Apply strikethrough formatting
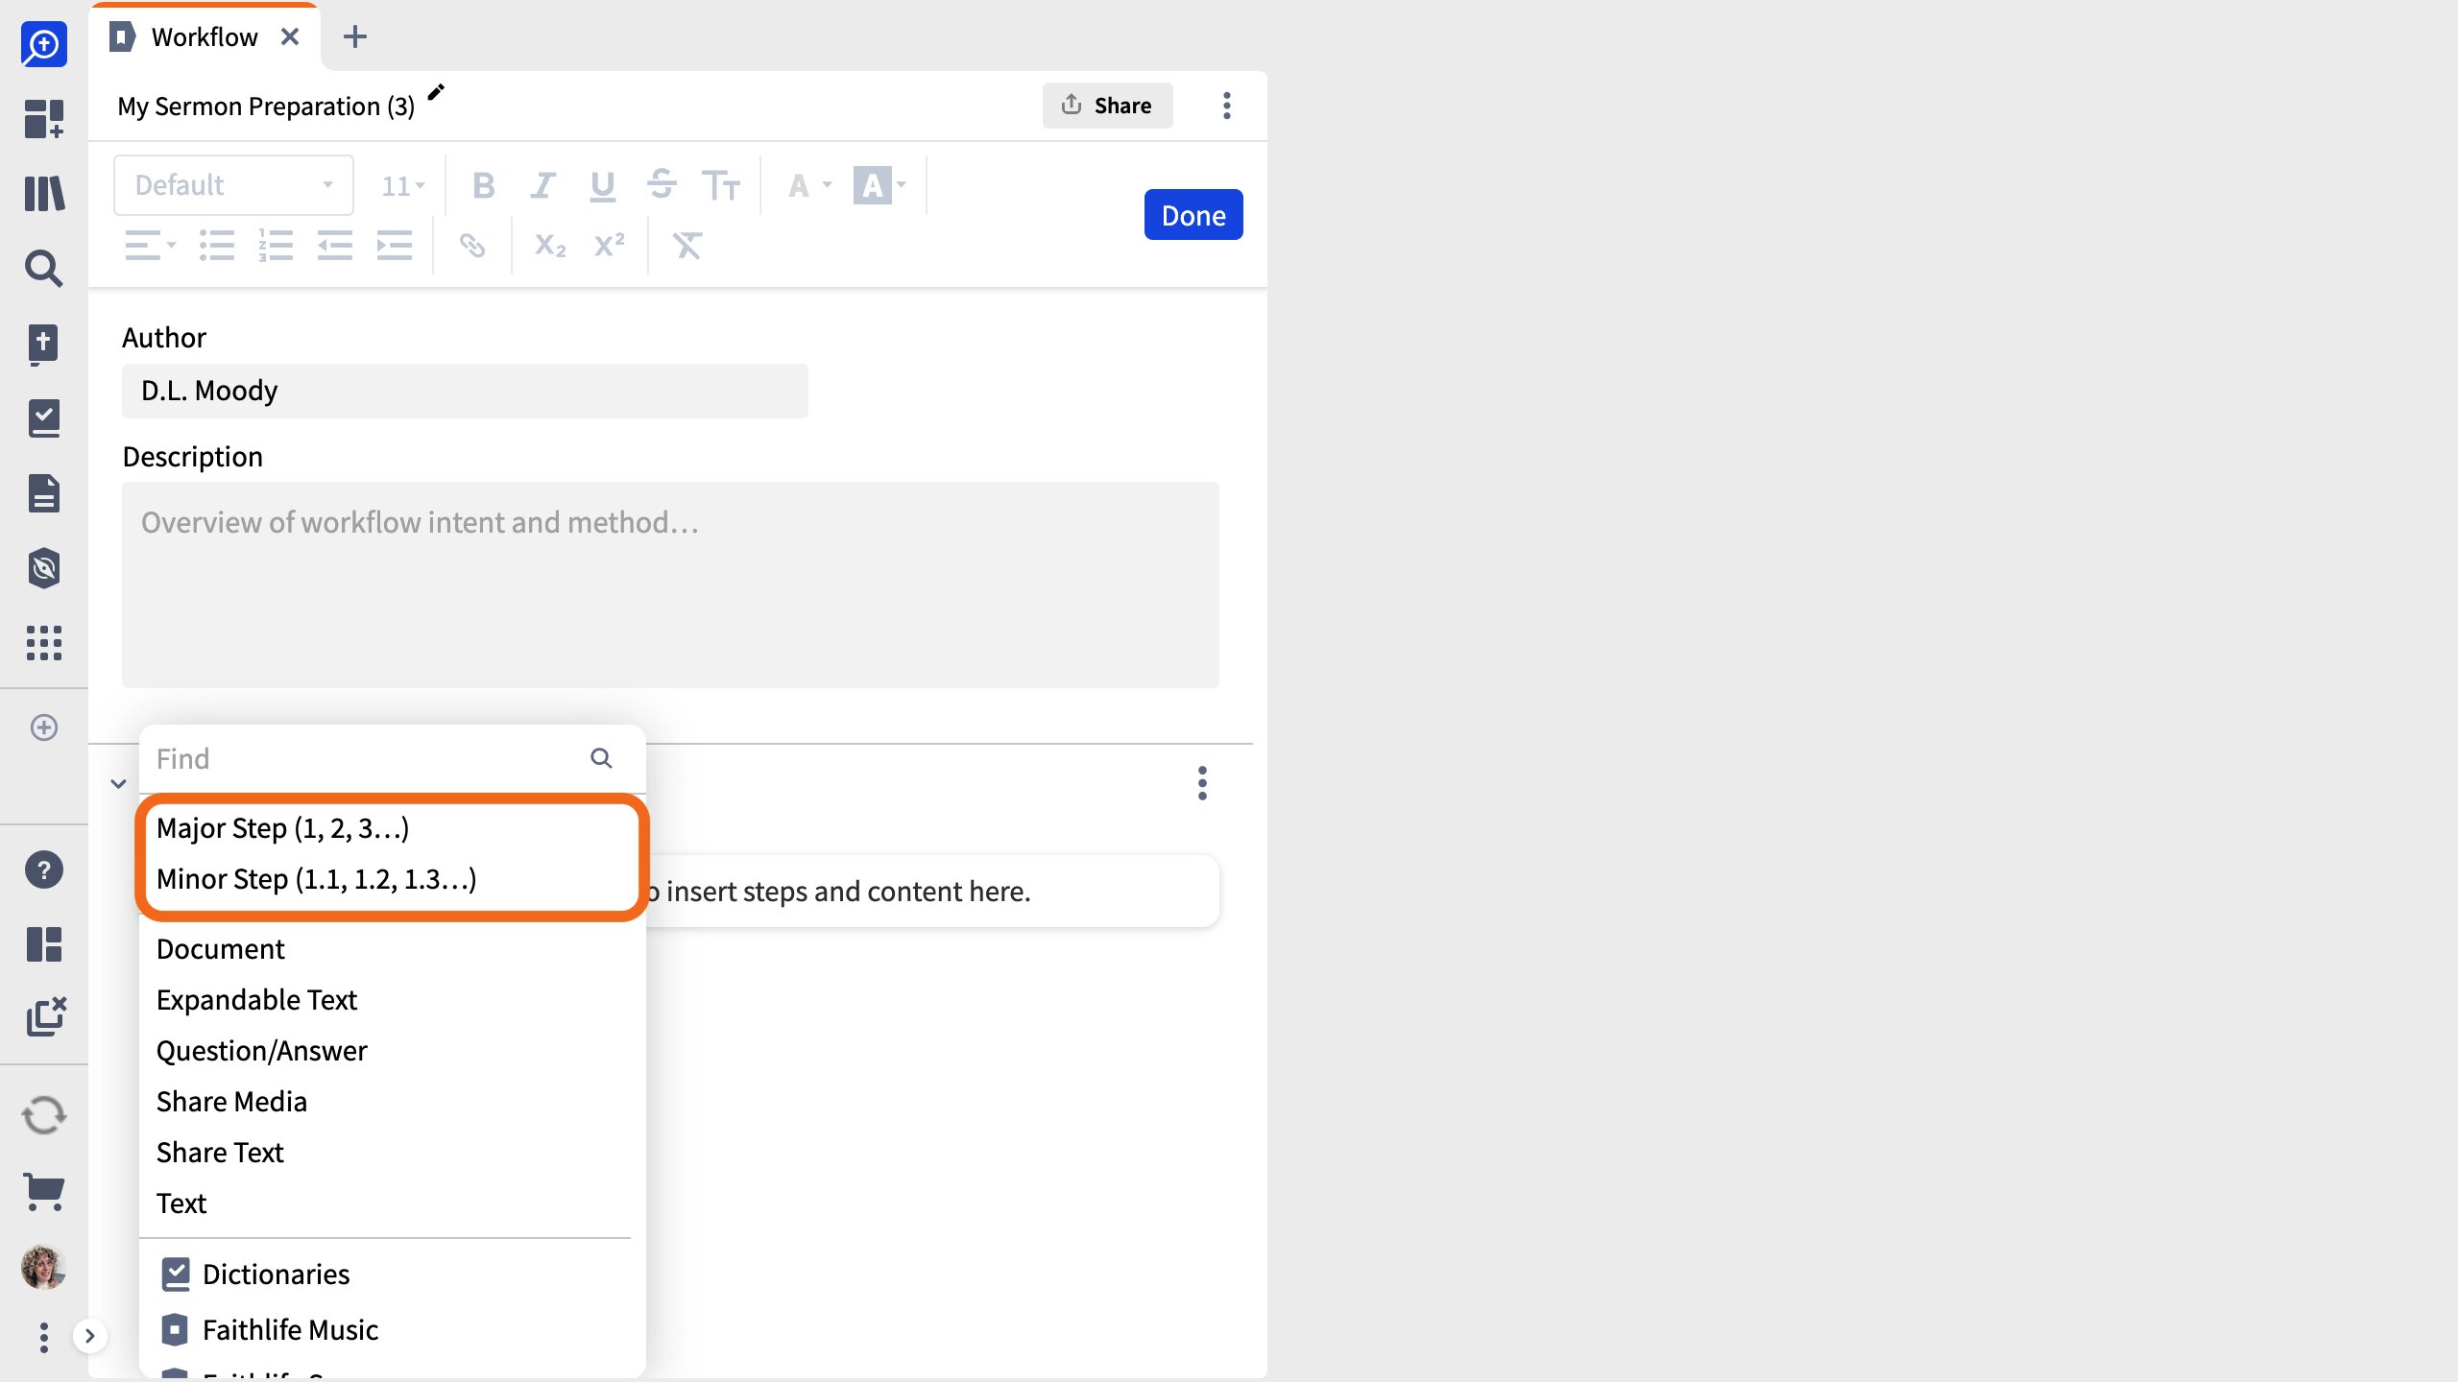Image resolution: width=2458 pixels, height=1382 pixels. pos(663,183)
